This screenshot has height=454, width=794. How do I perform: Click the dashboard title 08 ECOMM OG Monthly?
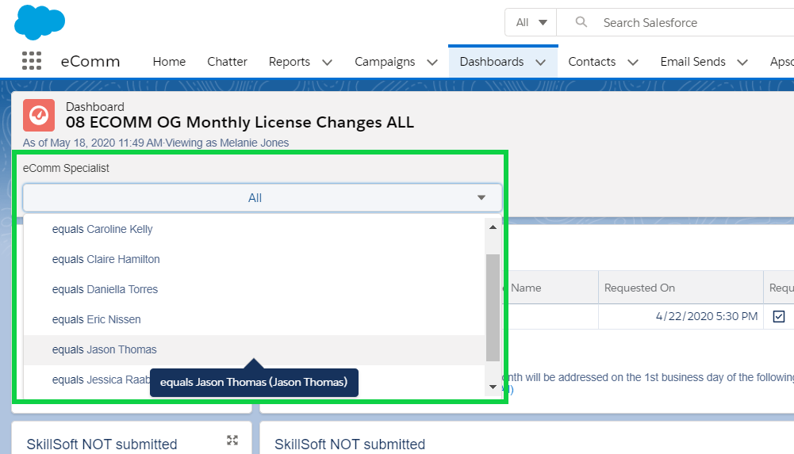point(240,122)
